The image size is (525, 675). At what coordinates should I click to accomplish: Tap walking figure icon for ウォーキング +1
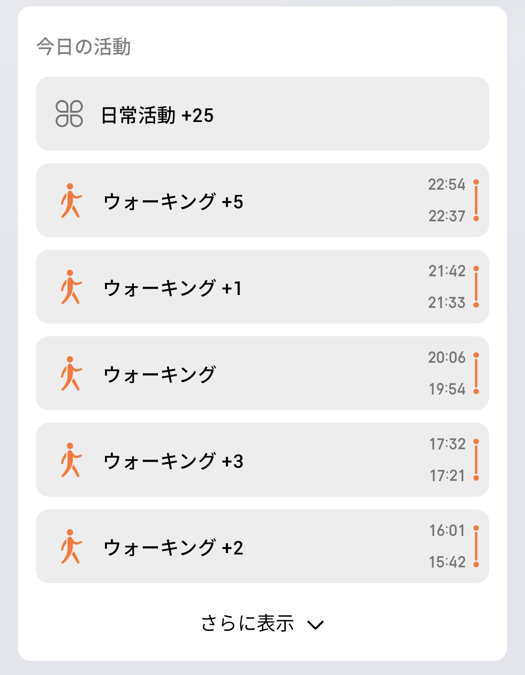click(70, 287)
